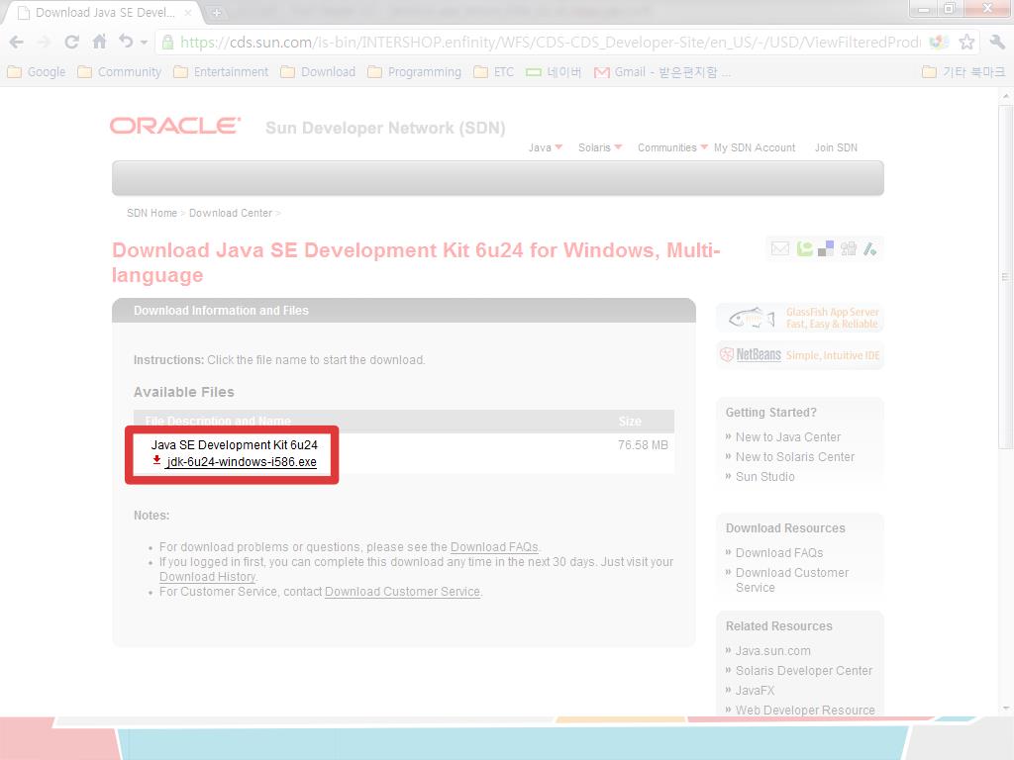
Task: Click the Slashdot share icon
Action: [869, 248]
